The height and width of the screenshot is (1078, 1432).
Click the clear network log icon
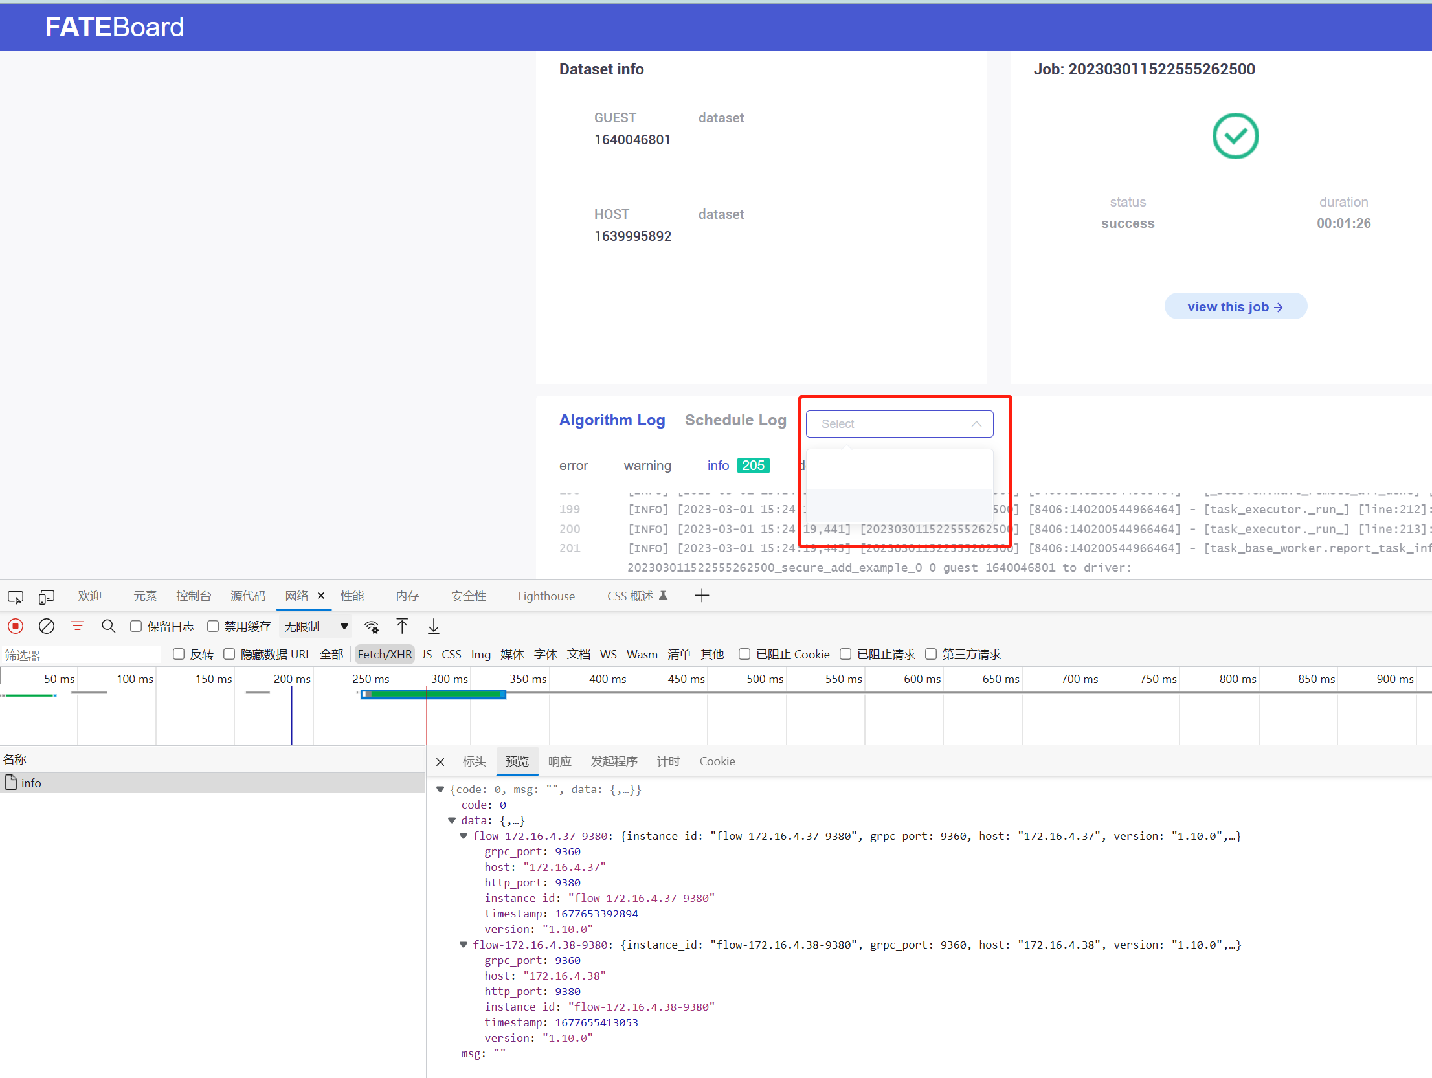[x=47, y=626]
